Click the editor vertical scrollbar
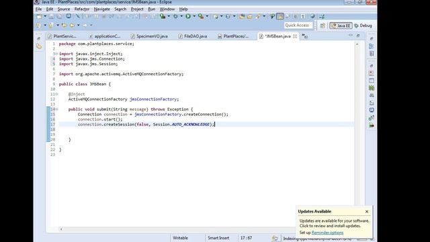430x242 pixels. coord(357,134)
